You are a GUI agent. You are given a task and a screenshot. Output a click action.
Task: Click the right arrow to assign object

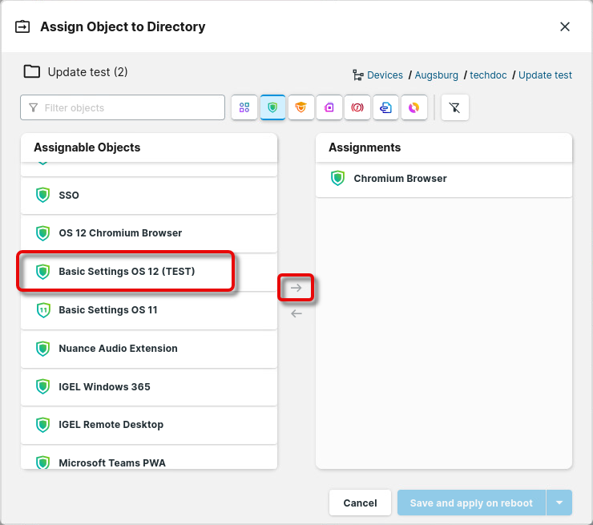[296, 288]
